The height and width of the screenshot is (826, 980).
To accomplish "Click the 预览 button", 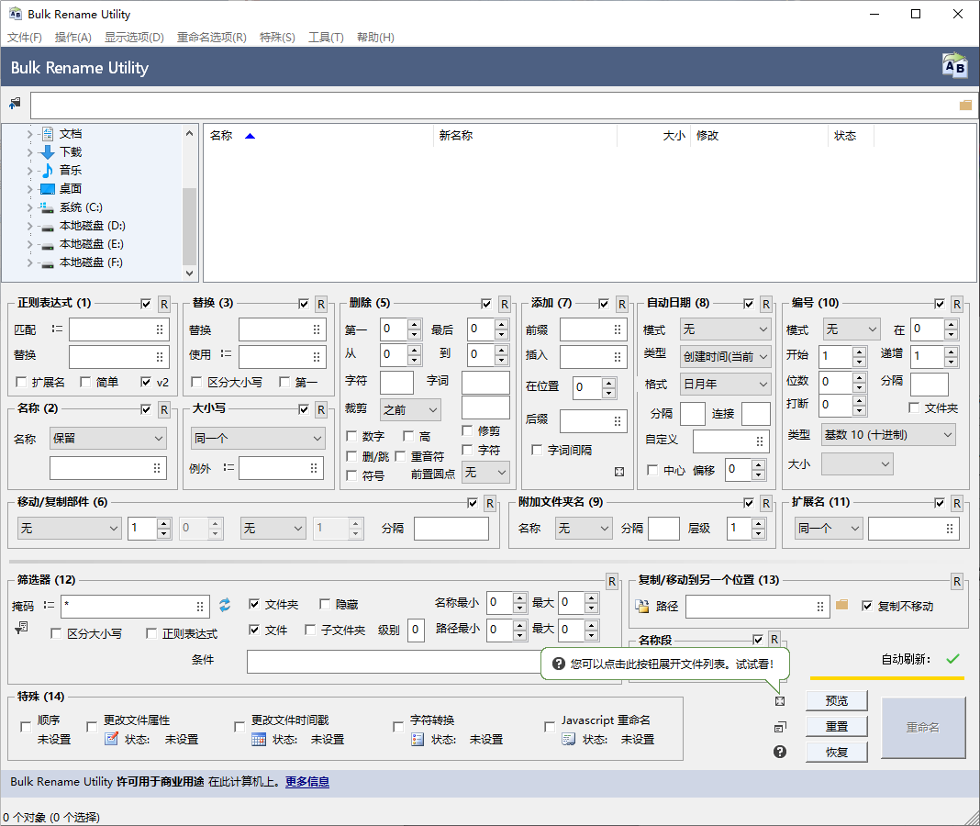I will tap(836, 700).
